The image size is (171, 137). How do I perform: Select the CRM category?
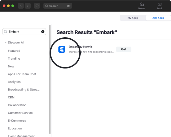[11, 97]
